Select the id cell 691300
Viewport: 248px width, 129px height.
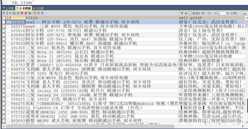tap(15, 48)
